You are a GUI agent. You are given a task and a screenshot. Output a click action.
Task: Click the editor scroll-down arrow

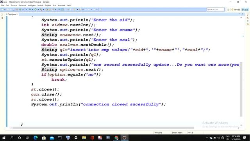tap(241, 125)
